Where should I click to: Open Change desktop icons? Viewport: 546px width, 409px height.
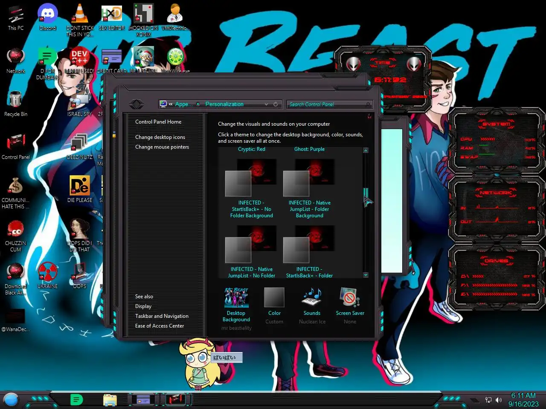pos(160,137)
